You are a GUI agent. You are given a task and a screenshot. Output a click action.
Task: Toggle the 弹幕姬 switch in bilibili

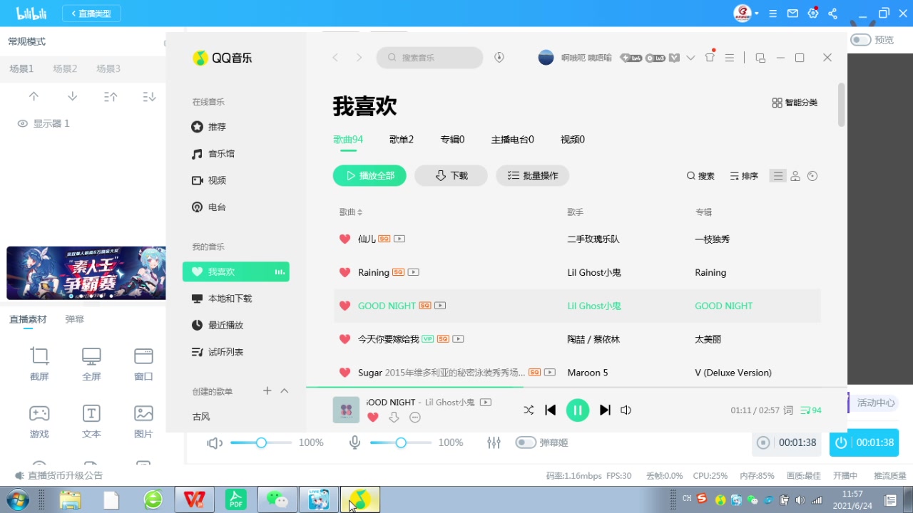(526, 442)
